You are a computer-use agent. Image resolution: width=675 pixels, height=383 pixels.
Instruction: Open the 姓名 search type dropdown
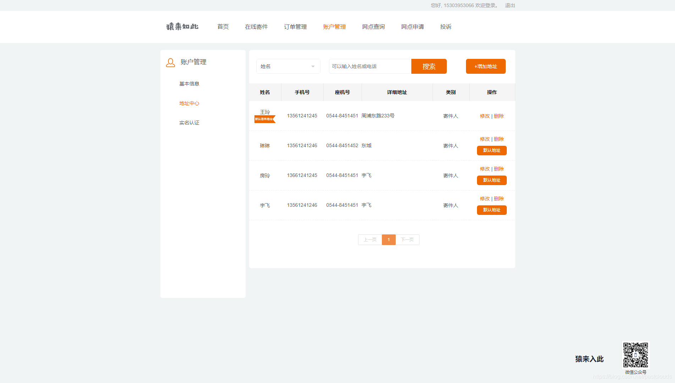(288, 66)
